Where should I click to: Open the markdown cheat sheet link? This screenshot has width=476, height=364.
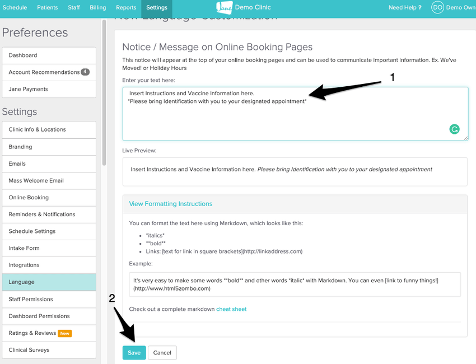click(x=231, y=309)
